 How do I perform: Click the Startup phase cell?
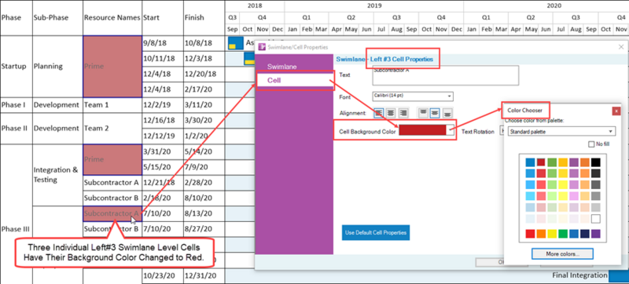pyautogui.click(x=16, y=67)
